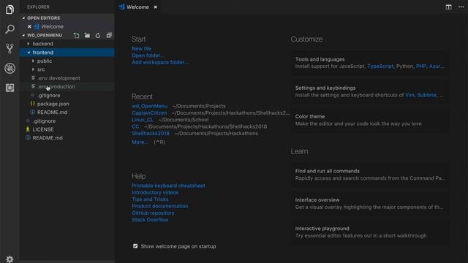Open the LICENSE file
Screen dimensions: 468x263
67,129
